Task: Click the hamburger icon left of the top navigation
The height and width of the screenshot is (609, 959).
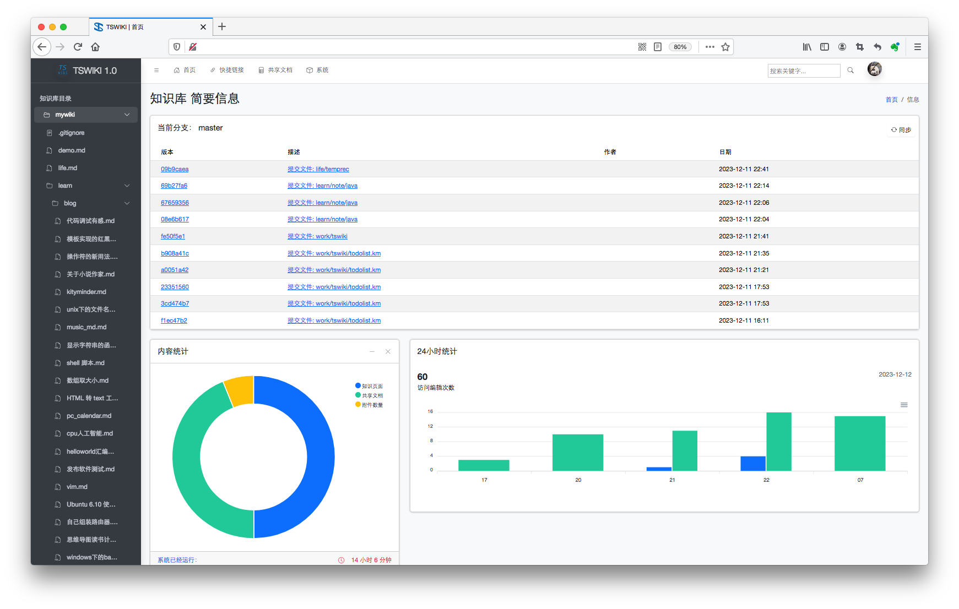Action: point(156,70)
